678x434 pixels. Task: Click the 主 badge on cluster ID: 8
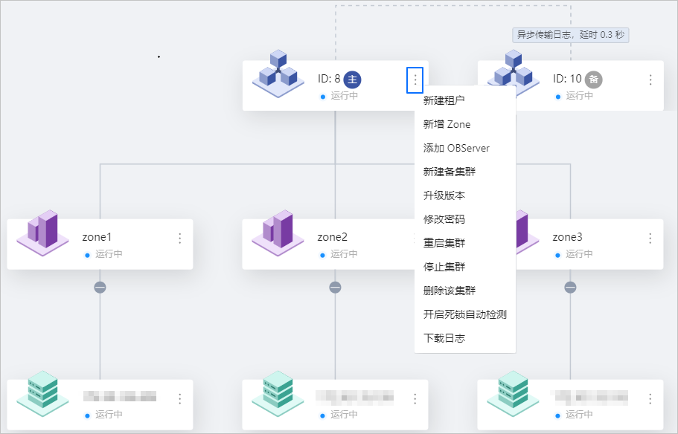coord(353,80)
